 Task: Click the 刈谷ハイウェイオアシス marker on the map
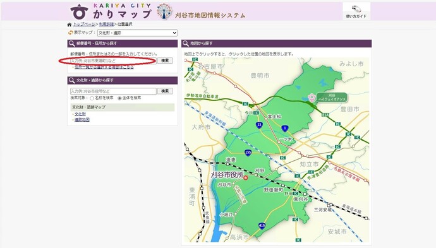pyautogui.click(x=327, y=97)
